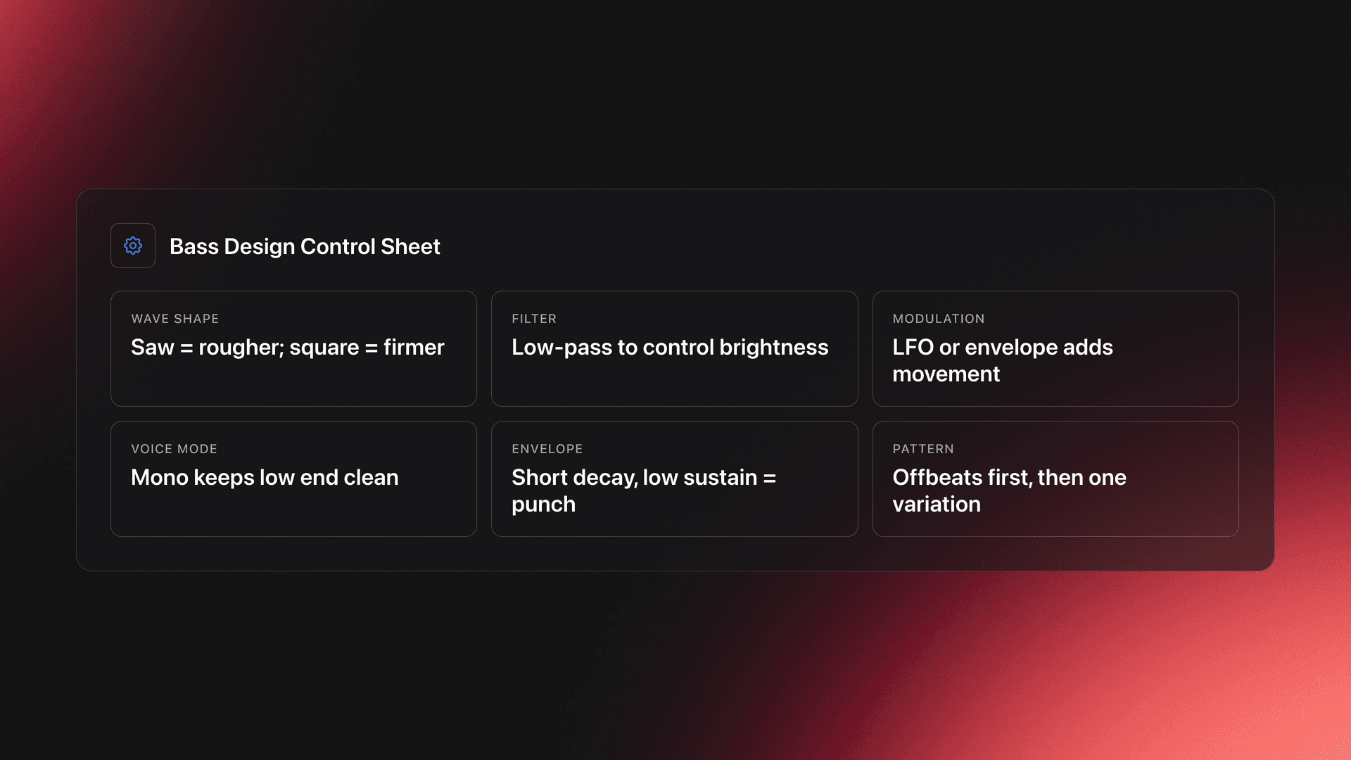Click the PATTERN label
The height and width of the screenshot is (760, 1351).
click(922, 449)
